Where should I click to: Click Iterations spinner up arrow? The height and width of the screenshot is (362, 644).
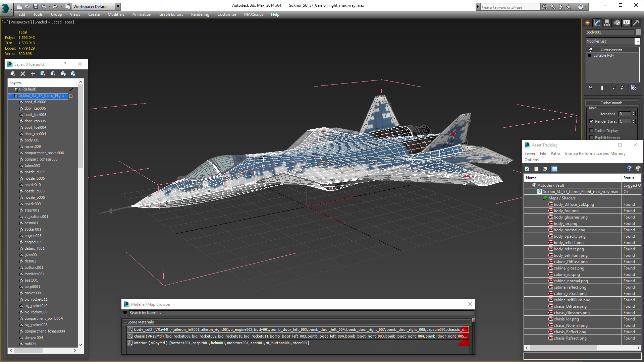[x=634, y=113]
